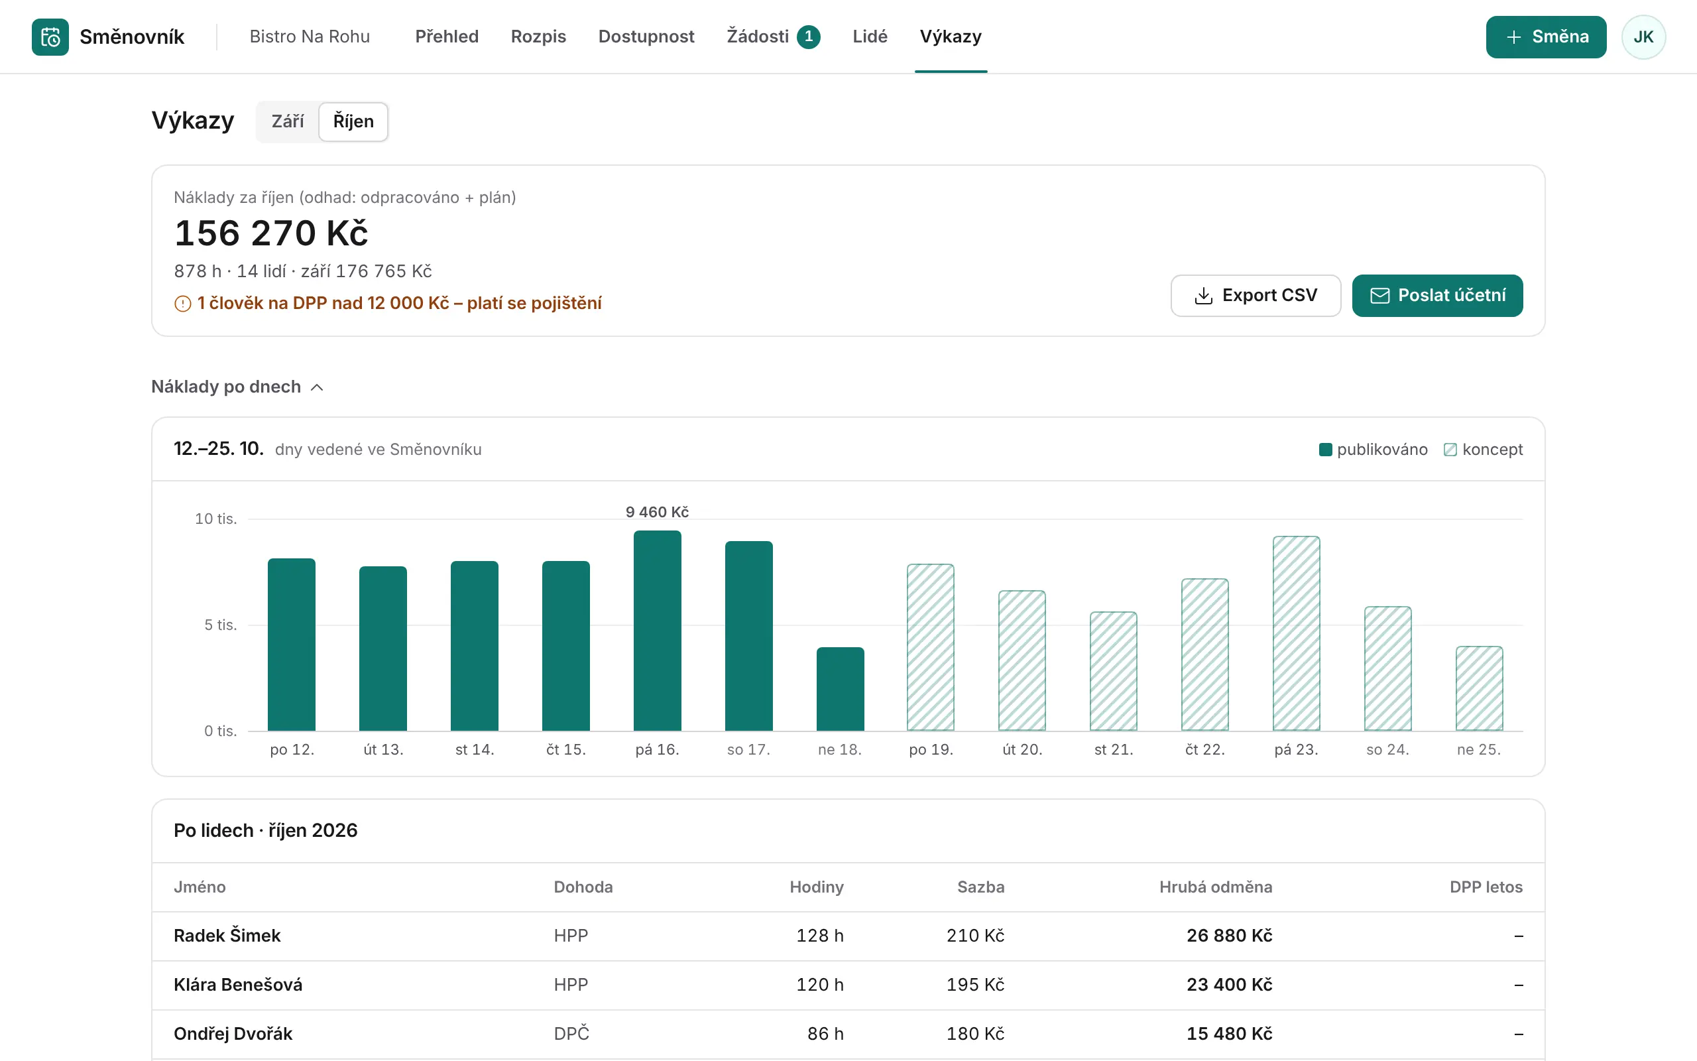Click the Bistro Na Rohu workplace name
Image resolution: width=1697 pixels, height=1061 pixels.
click(x=310, y=36)
